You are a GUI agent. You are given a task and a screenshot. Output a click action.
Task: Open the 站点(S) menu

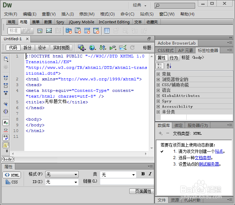tap(147, 14)
